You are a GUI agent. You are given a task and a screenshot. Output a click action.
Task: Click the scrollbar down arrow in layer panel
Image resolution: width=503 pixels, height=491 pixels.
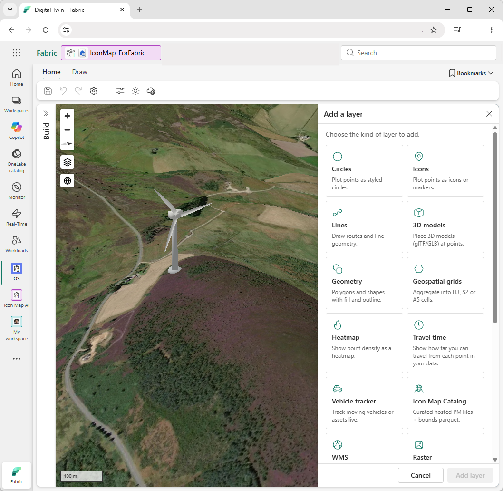pyautogui.click(x=495, y=460)
